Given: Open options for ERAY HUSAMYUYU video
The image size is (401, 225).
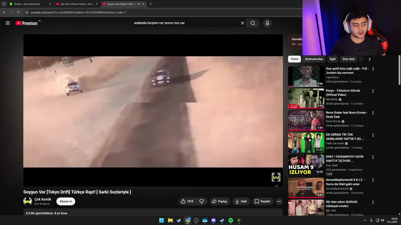Looking at the screenshot, I should tap(373, 157).
